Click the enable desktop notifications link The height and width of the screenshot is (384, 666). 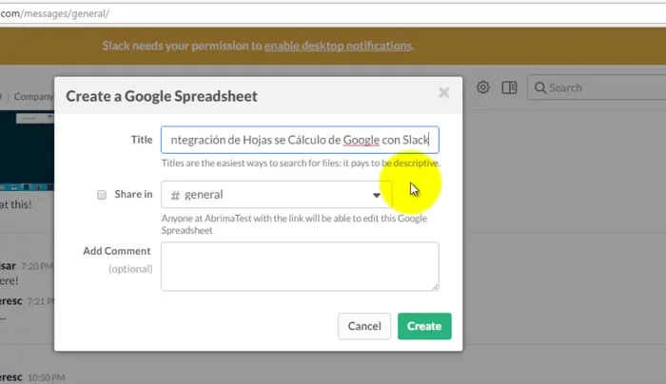pos(338,45)
